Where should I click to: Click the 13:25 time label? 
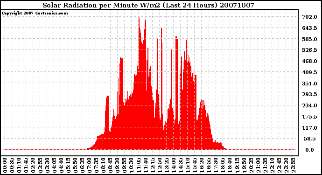(x=167, y=166)
